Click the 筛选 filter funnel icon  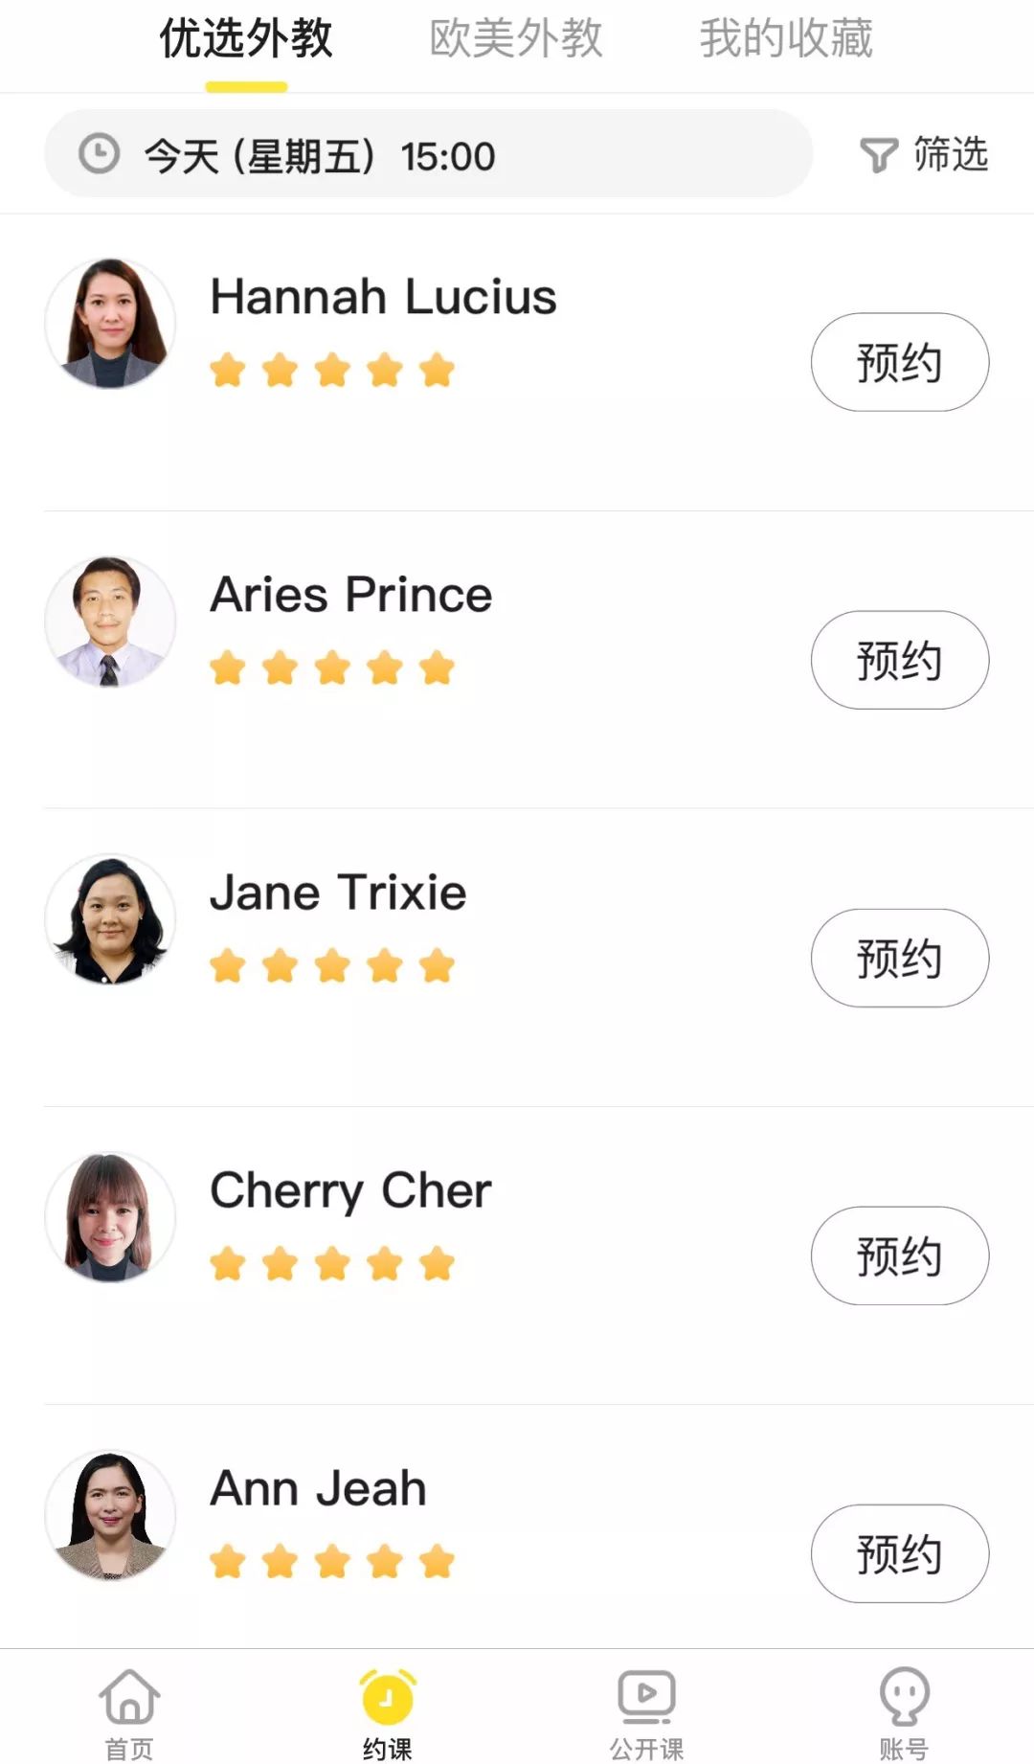click(x=878, y=155)
